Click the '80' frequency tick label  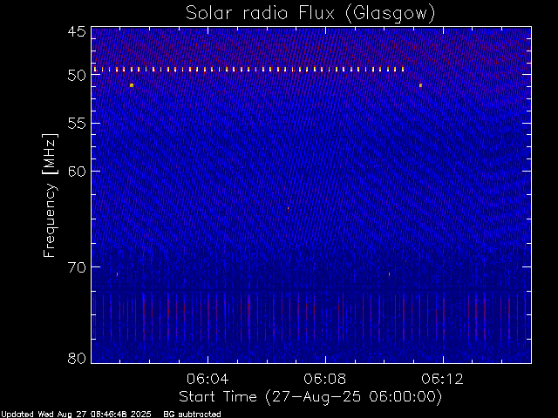click(77, 358)
